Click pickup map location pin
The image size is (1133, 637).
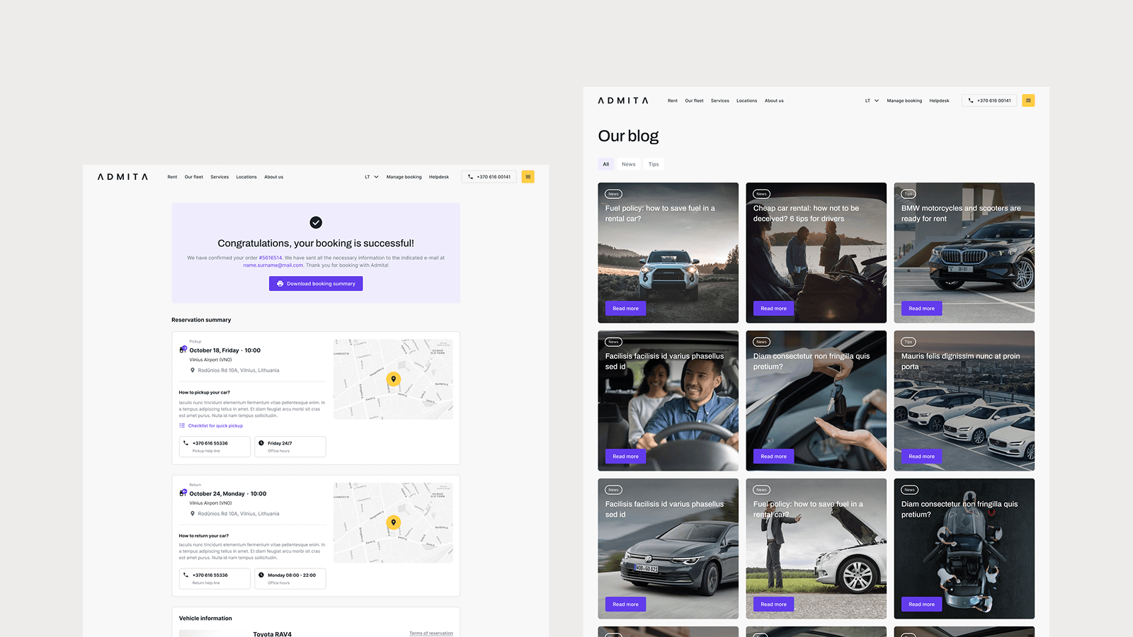[x=394, y=379]
